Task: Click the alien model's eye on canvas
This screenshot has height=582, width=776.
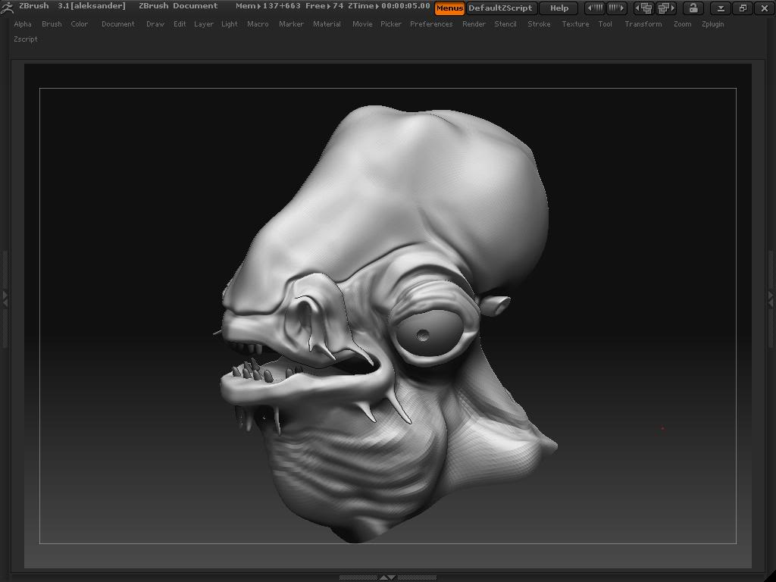Action: (x=430, y=333)
